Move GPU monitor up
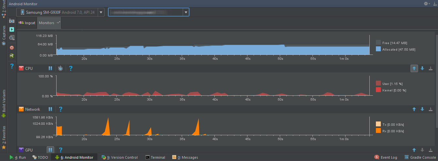Viewport: 438px width, 161px height. tap(414, 150)
